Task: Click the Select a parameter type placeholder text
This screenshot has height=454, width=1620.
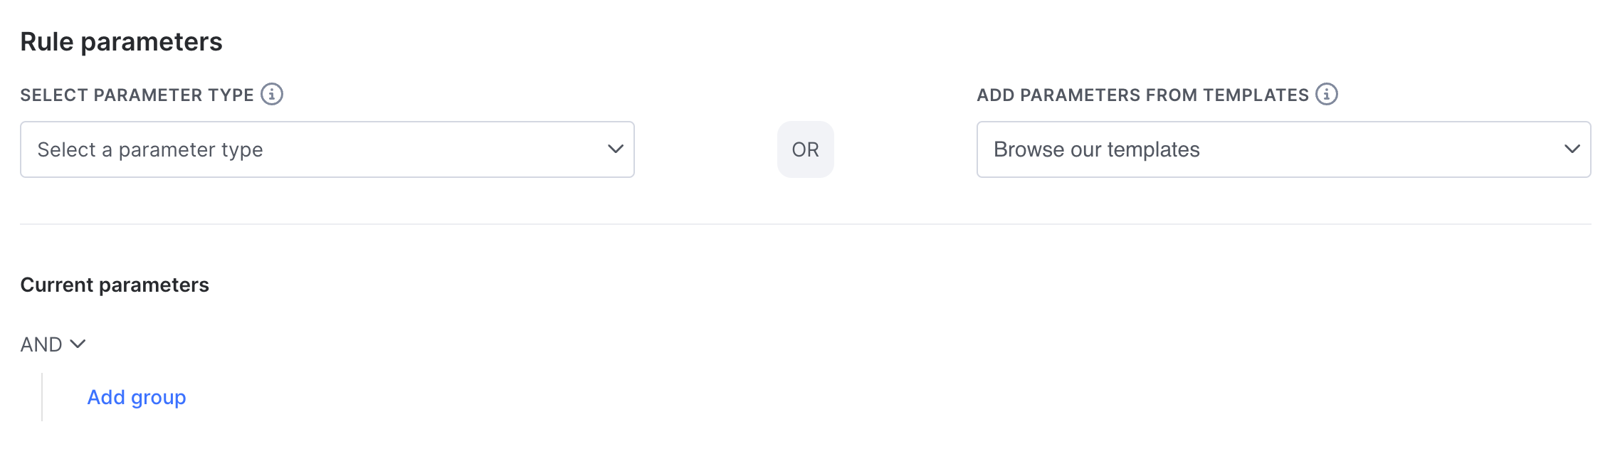Action: tap(150, 149)
